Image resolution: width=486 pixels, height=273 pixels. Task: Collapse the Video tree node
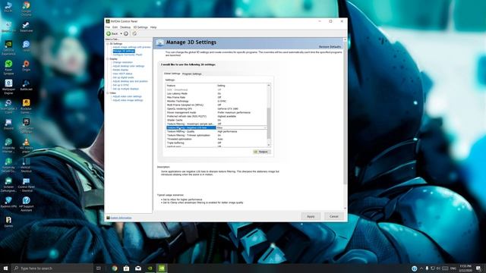pos(108,93)
